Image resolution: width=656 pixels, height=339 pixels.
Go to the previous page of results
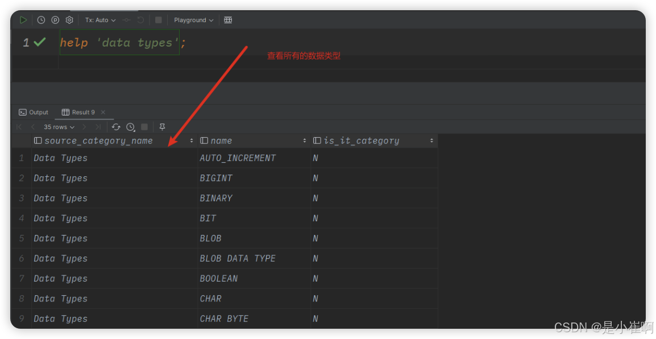point(32,127)
